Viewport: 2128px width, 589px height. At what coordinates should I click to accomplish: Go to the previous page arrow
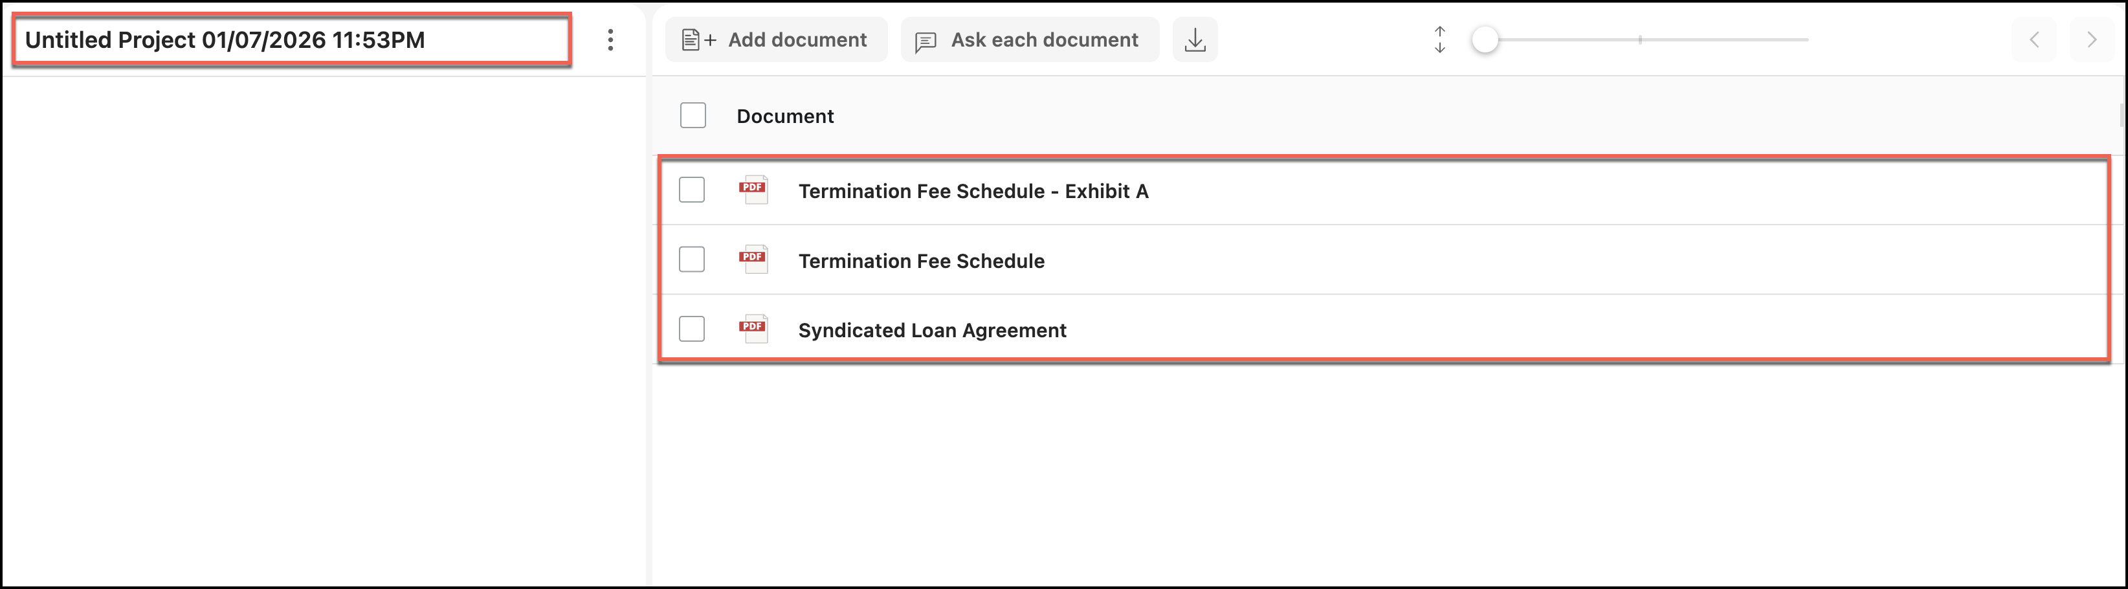2035,39
